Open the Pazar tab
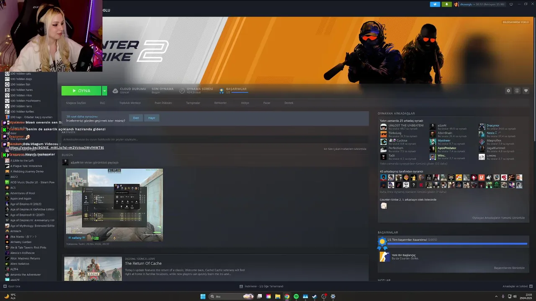The height and width of the screenshot is (301, 536). [x=267, y=103]
